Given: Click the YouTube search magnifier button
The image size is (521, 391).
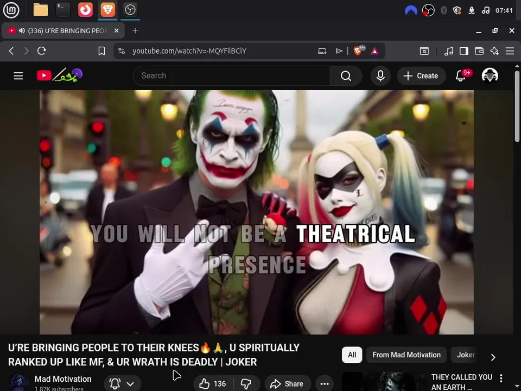Looking at the screenshot, I should [346, 76].
